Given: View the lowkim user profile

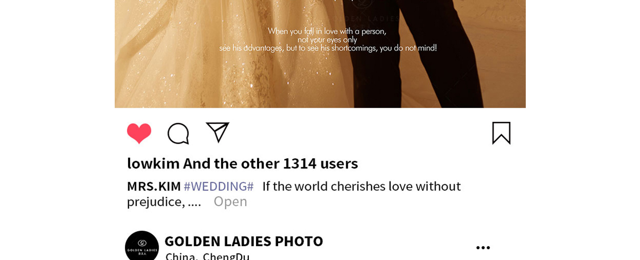Looking at the screenshot, I should 153,163.
